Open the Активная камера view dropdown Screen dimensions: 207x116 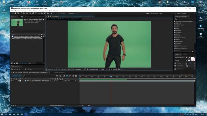[94, 69]
